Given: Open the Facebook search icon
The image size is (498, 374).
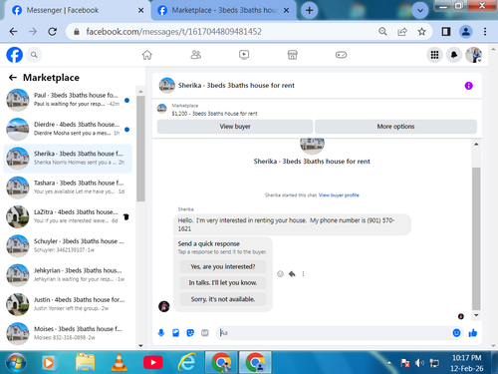Looking at the screenshot, I should 34,55.
